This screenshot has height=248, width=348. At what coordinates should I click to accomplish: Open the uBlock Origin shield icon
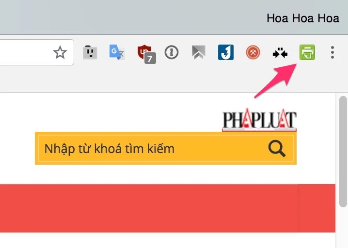144,52
